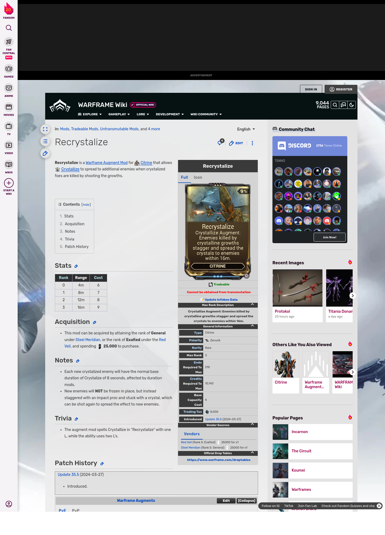Collapse the Max Rank Description section
This screenshot has width=385, height=535.
[252, 305]
